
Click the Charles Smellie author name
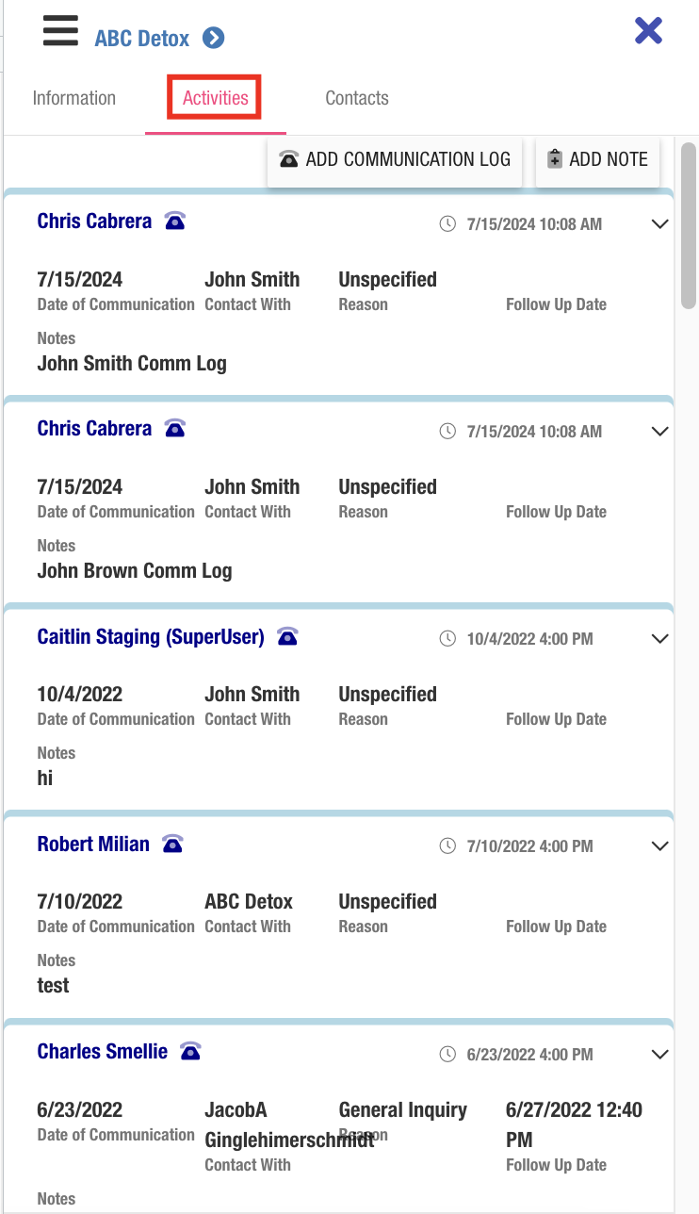103,1051
